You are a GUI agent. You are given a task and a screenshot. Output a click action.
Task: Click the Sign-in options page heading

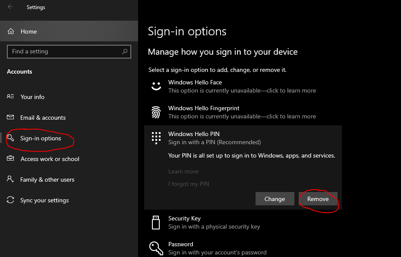pyautogui.click(x=187, y=31)
